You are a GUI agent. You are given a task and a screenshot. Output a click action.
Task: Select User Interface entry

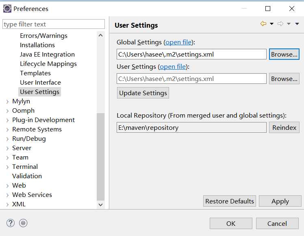point(40,83)
